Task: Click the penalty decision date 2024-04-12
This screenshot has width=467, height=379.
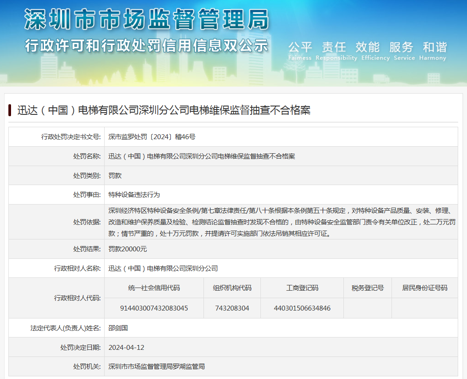Action: [126, 347]
